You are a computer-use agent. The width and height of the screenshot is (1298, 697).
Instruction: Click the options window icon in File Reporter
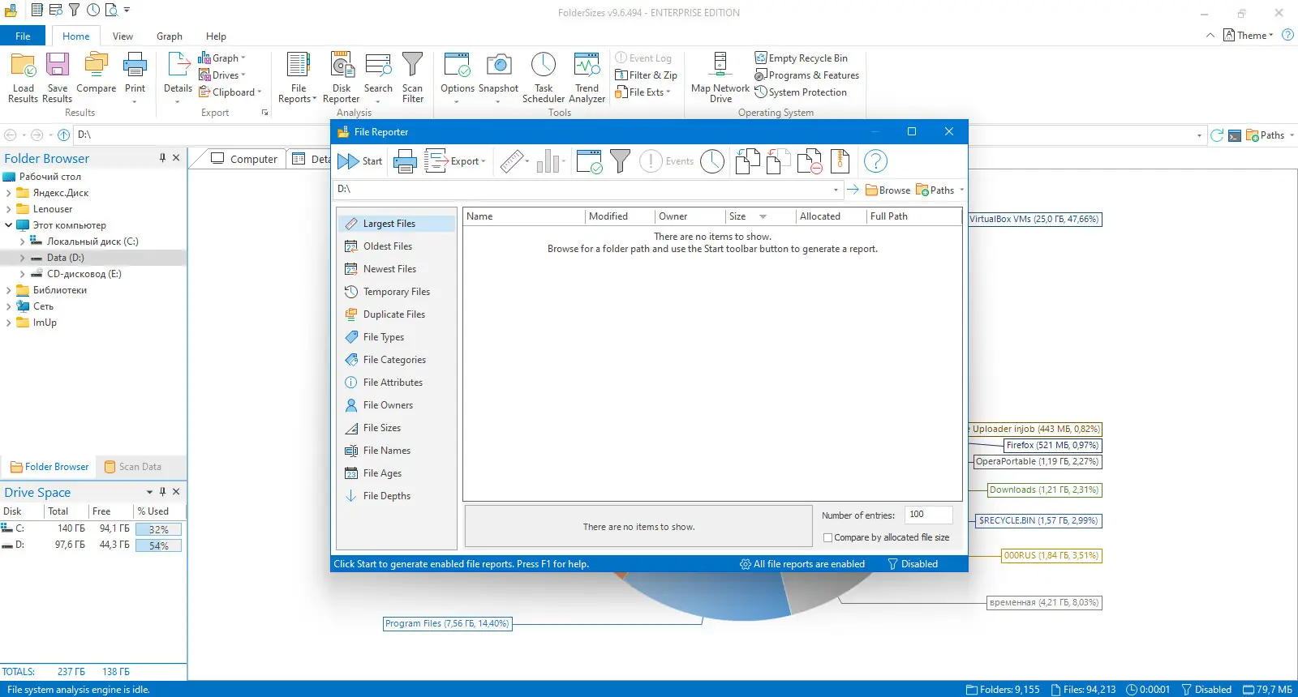point(590,161)
